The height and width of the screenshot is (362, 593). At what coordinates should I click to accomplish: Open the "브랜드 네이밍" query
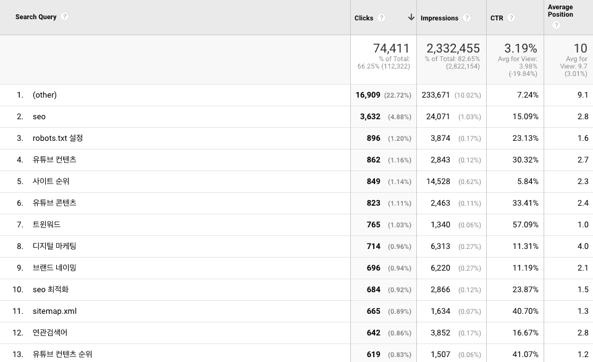click(54, 268)
